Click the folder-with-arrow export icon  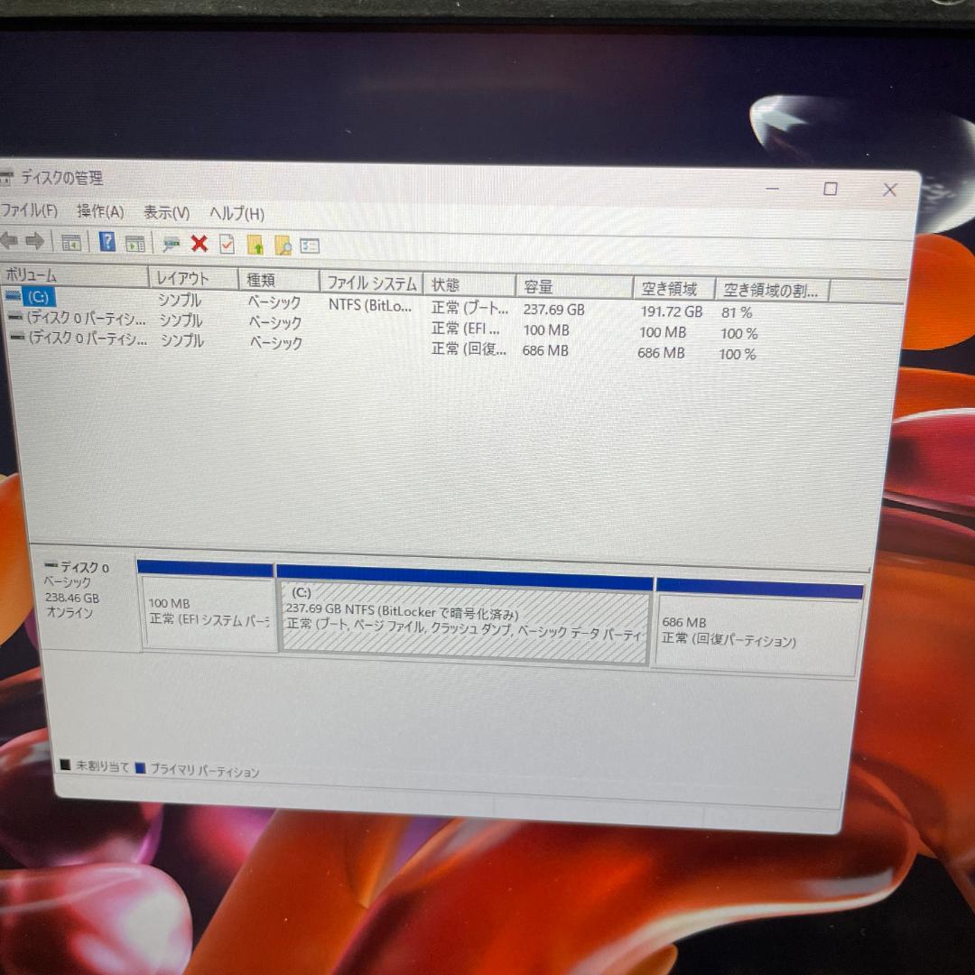pos(254,245)
